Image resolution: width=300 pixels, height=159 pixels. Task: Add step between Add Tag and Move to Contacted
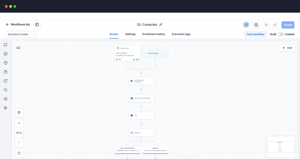[x=141, y=89]
